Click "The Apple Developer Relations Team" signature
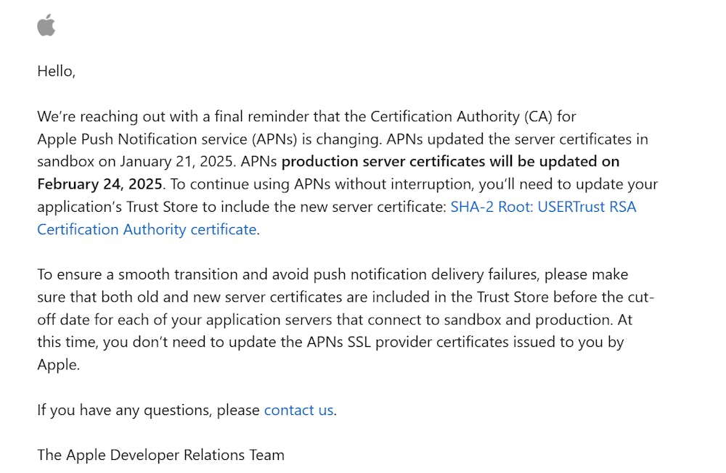 [x=160, y=455]
